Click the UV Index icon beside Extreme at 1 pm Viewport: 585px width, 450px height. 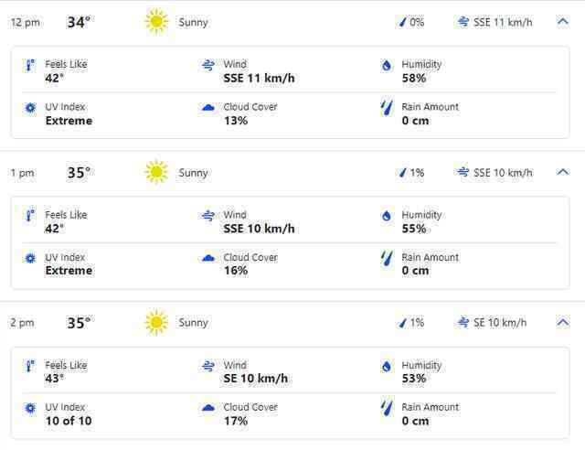point(30,258)
